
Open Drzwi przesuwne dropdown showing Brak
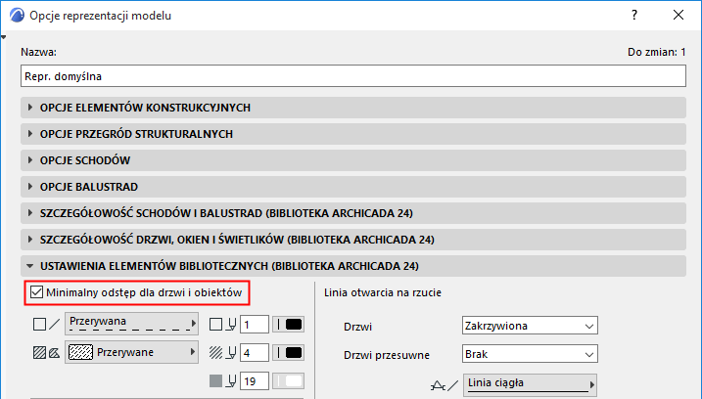pos(530,354)
